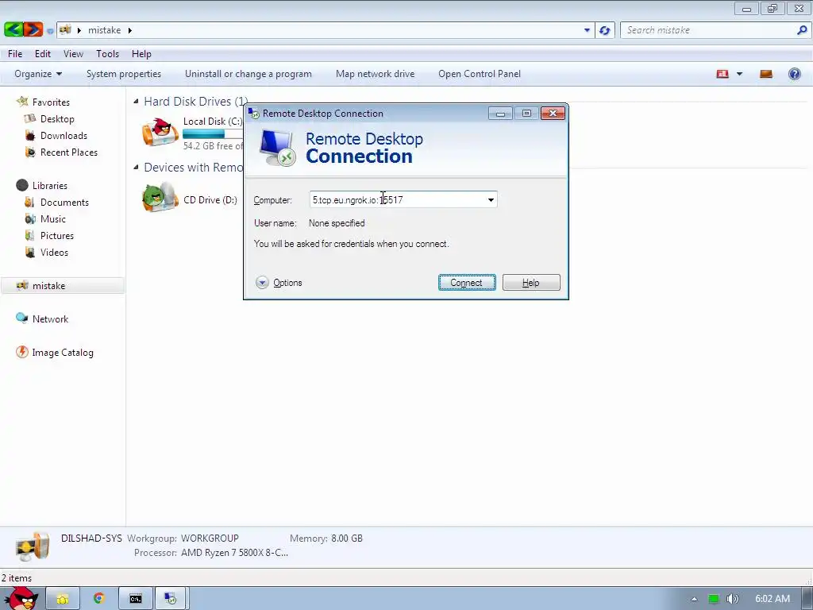Open the File menu

tap(15, 53)
